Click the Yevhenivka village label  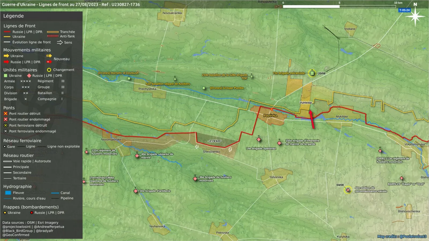coord(157,226)
